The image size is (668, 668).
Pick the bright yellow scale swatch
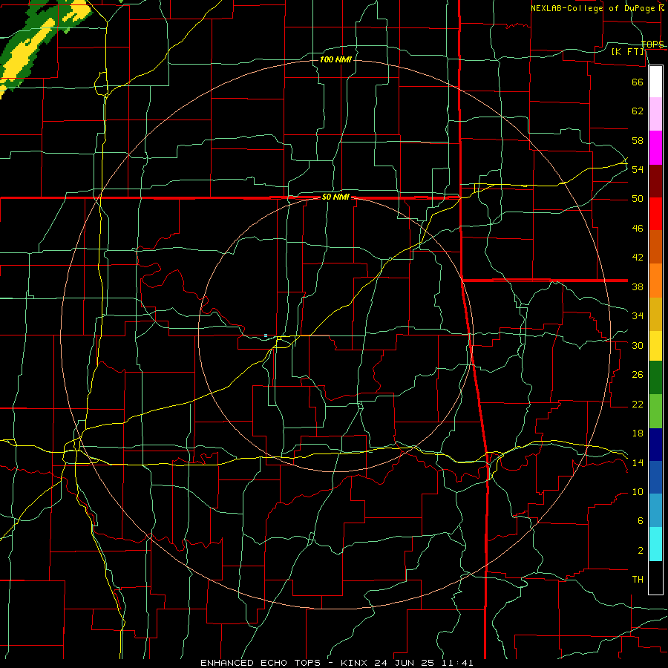(655, 346)
